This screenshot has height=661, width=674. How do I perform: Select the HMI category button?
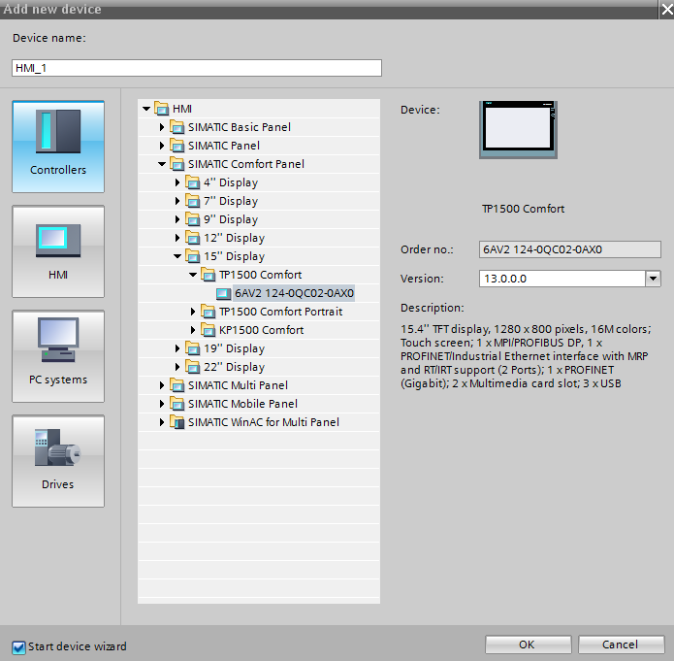tap(58, 251)
